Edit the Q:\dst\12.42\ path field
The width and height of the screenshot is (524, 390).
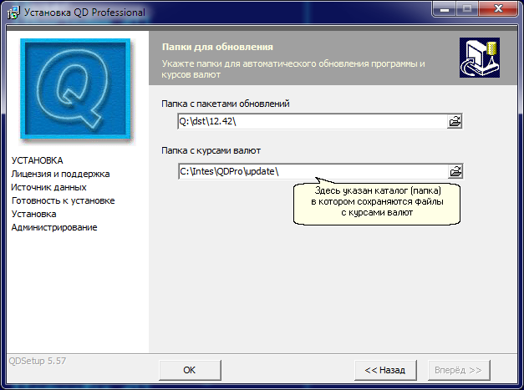coord(313,122)
